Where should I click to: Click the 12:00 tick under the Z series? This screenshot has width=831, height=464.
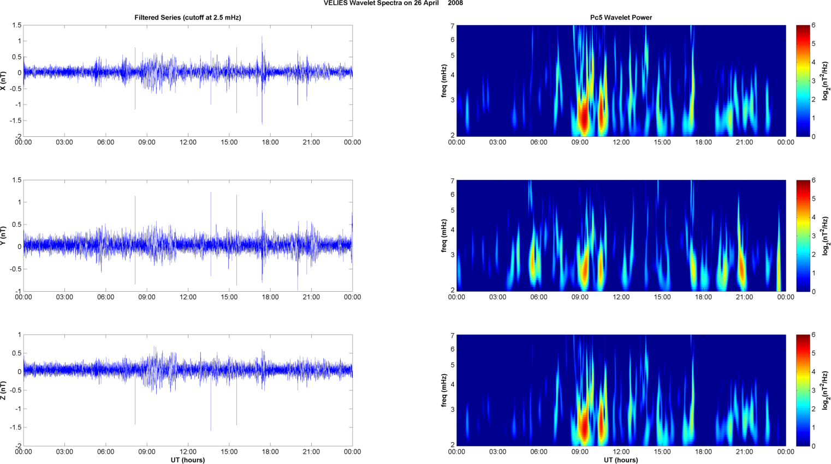[188, 451]
